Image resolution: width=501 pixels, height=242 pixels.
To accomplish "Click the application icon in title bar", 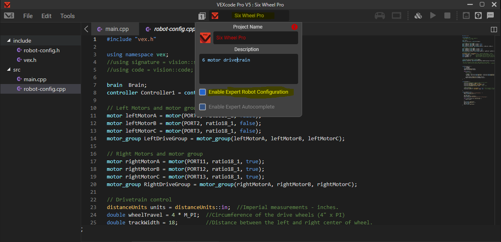I will click(x=7, y=4).
